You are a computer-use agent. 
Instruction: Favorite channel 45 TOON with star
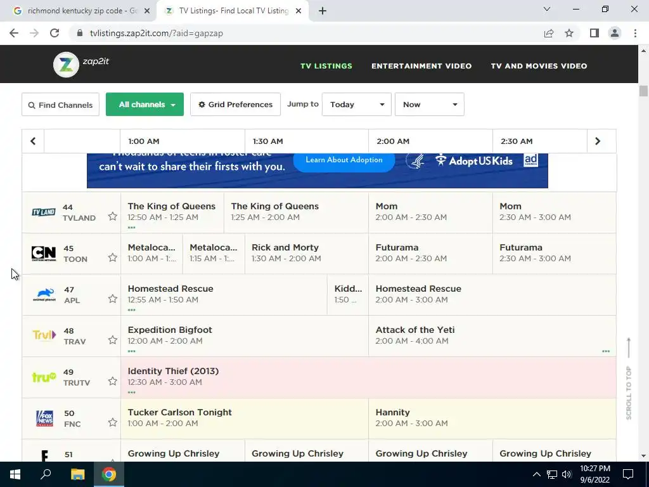coord(113,257)
